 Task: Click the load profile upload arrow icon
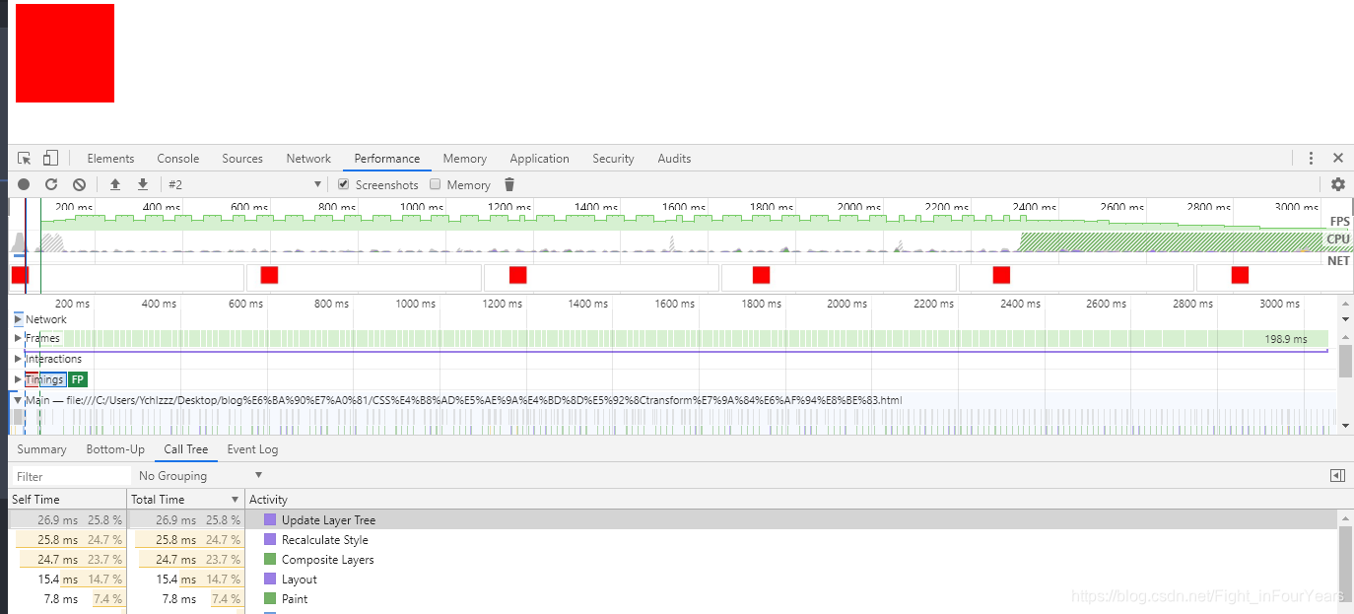click(115, 184)
